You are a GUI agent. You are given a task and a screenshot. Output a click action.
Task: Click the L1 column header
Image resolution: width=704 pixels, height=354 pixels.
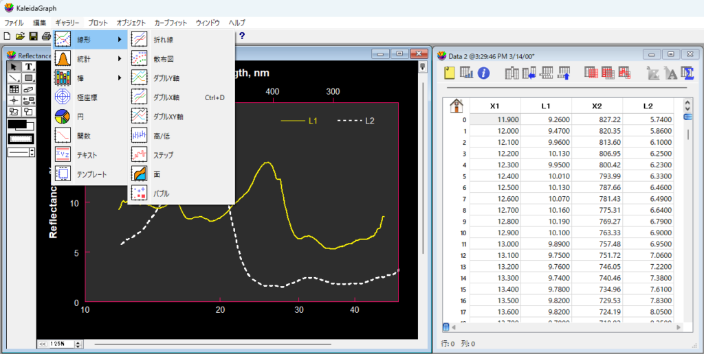(546, 106)
